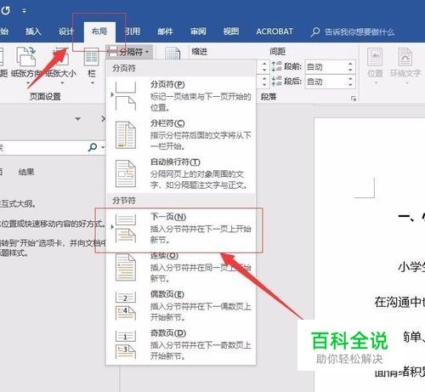The width and height of the screenshot is (425, 392).
Task: Open the 邮件 ribbon tab
Action: click(165, 31)
